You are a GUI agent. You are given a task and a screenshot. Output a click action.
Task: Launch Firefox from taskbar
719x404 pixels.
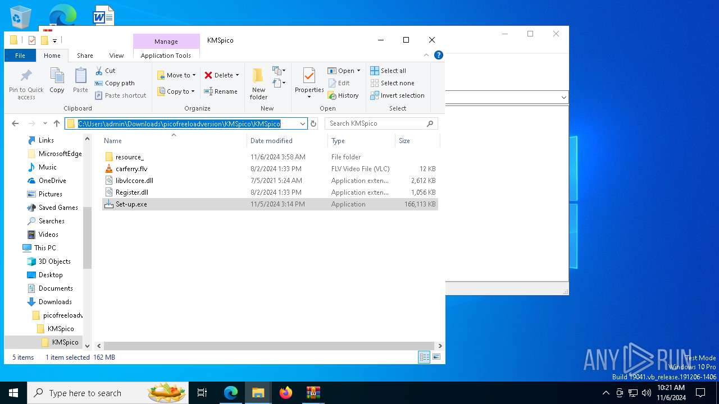tap(286, 393)
